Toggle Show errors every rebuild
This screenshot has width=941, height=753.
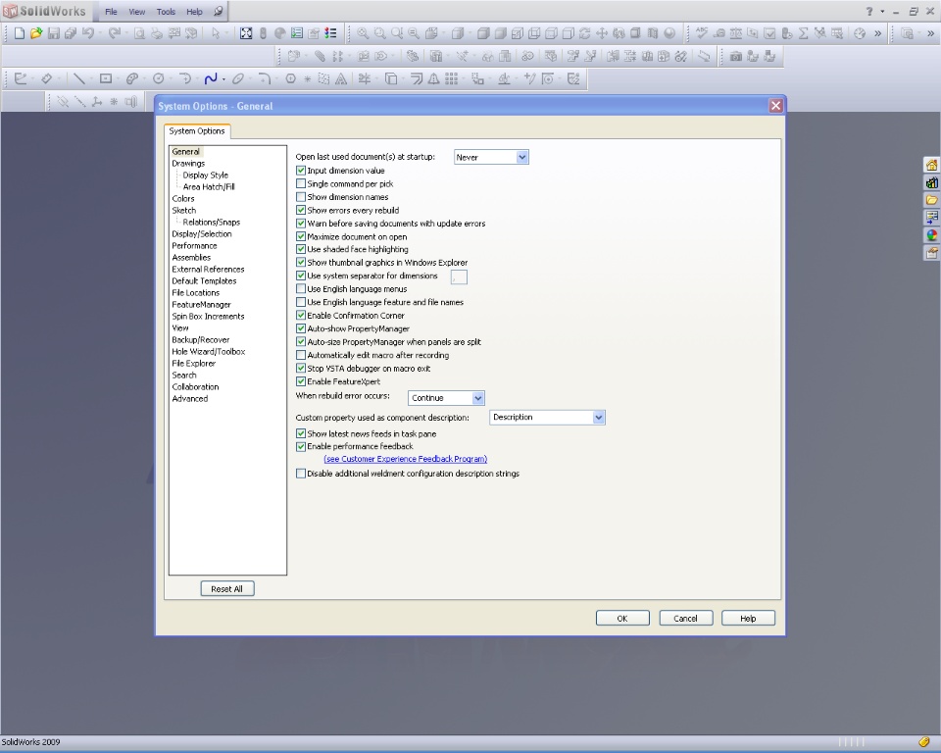301,210
